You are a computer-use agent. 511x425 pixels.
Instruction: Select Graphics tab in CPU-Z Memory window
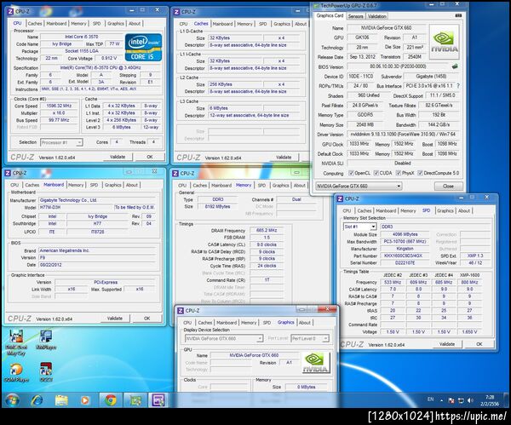coord(281,185)
